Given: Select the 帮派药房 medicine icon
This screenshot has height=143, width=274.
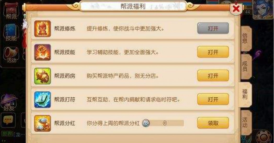Looking at the screenshot, I should coord(42,76).
